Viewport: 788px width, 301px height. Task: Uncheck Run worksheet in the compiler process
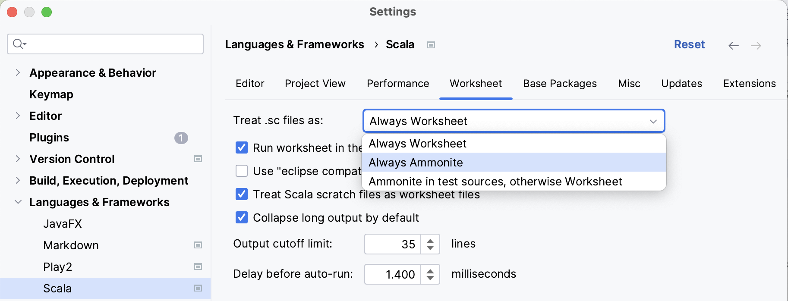tap(242, 148)
